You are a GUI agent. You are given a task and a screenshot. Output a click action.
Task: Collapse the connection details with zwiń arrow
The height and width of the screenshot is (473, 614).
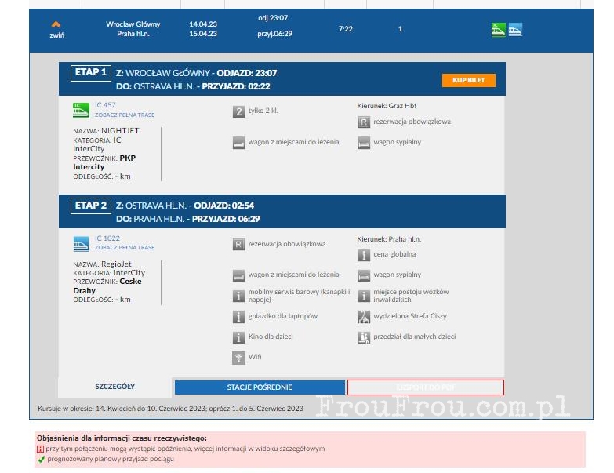click(x=56, y=29)
